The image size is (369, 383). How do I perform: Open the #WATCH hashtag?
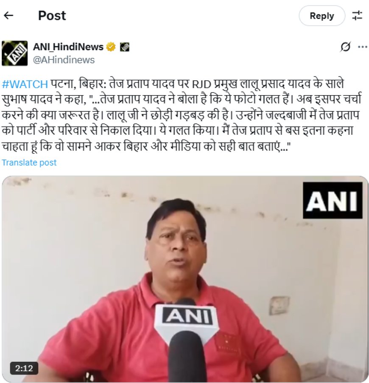point(25,84)
